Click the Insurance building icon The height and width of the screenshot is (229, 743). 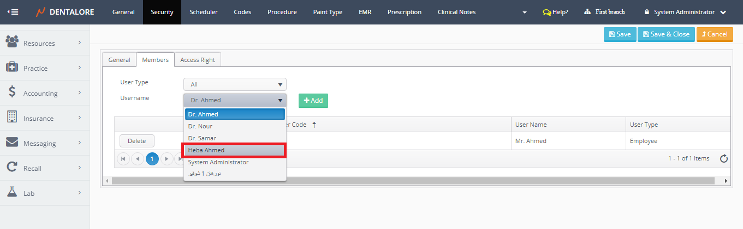12,117
